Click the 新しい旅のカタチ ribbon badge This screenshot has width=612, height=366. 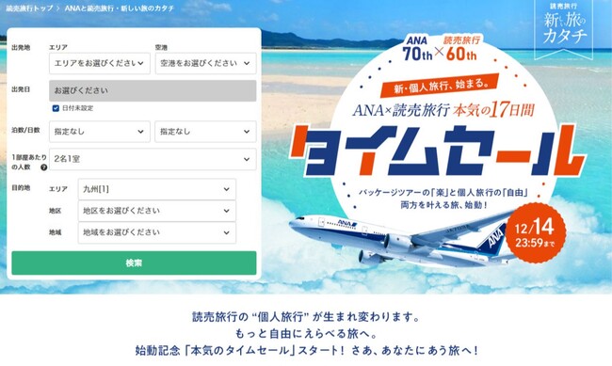click(x=564, y=28)
